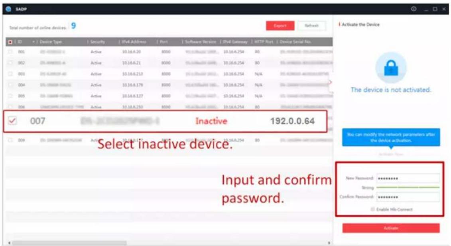Click the blue lock icon

click(x=391, y=68)
